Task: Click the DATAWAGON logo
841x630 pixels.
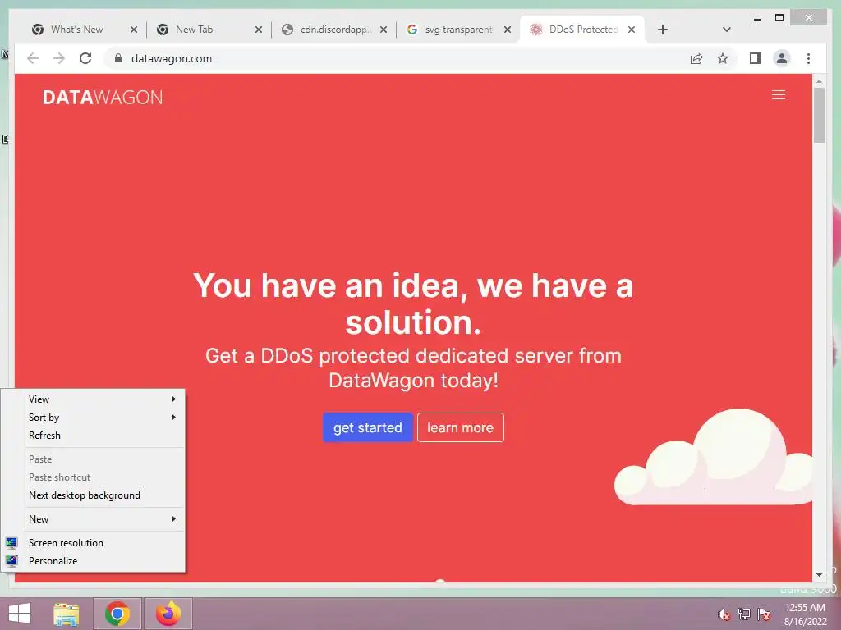Action: pos(103,98)
